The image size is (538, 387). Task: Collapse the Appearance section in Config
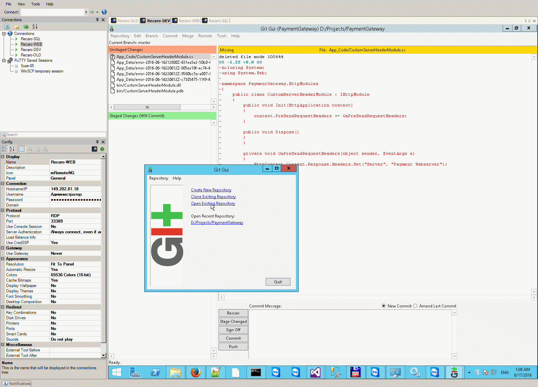click(3, 259)
